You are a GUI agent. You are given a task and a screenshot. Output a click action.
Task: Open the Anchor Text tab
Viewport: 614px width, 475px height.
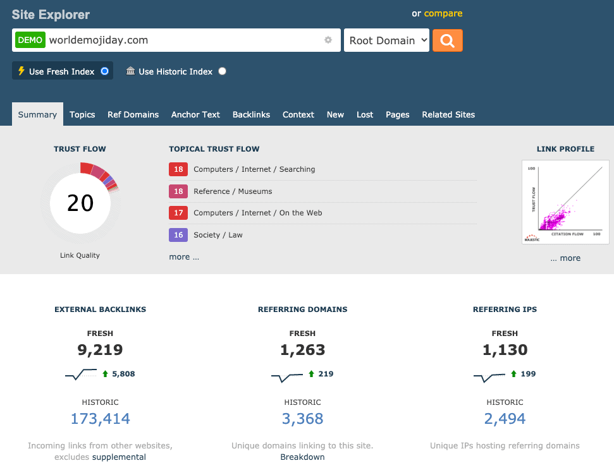(x=195, y=114)
